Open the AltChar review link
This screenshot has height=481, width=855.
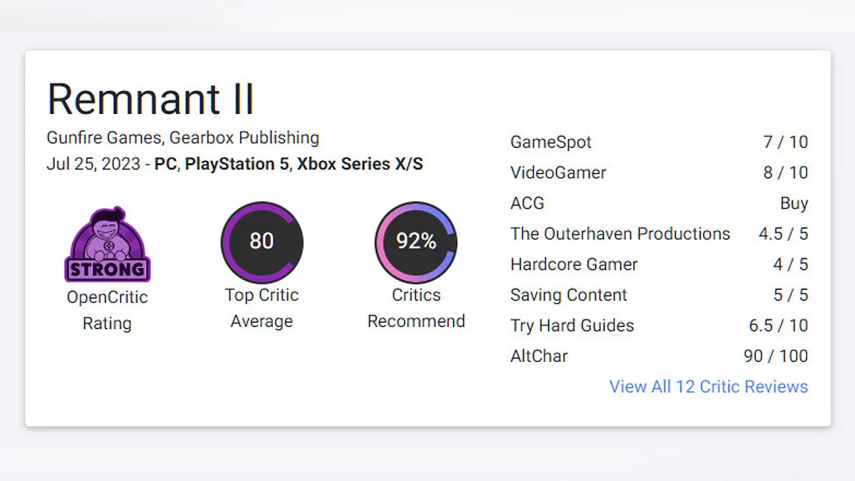pos(539,356)
